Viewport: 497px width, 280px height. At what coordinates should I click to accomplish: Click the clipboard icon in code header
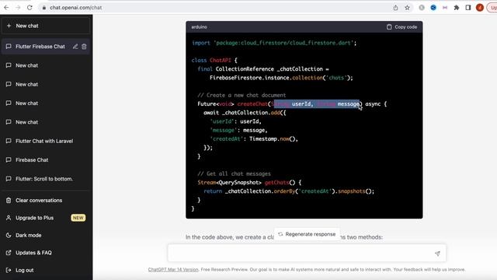[x=389, y=27]
